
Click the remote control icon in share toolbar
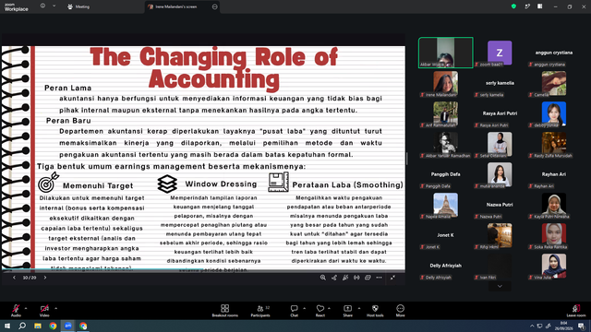tap(334, 278)
